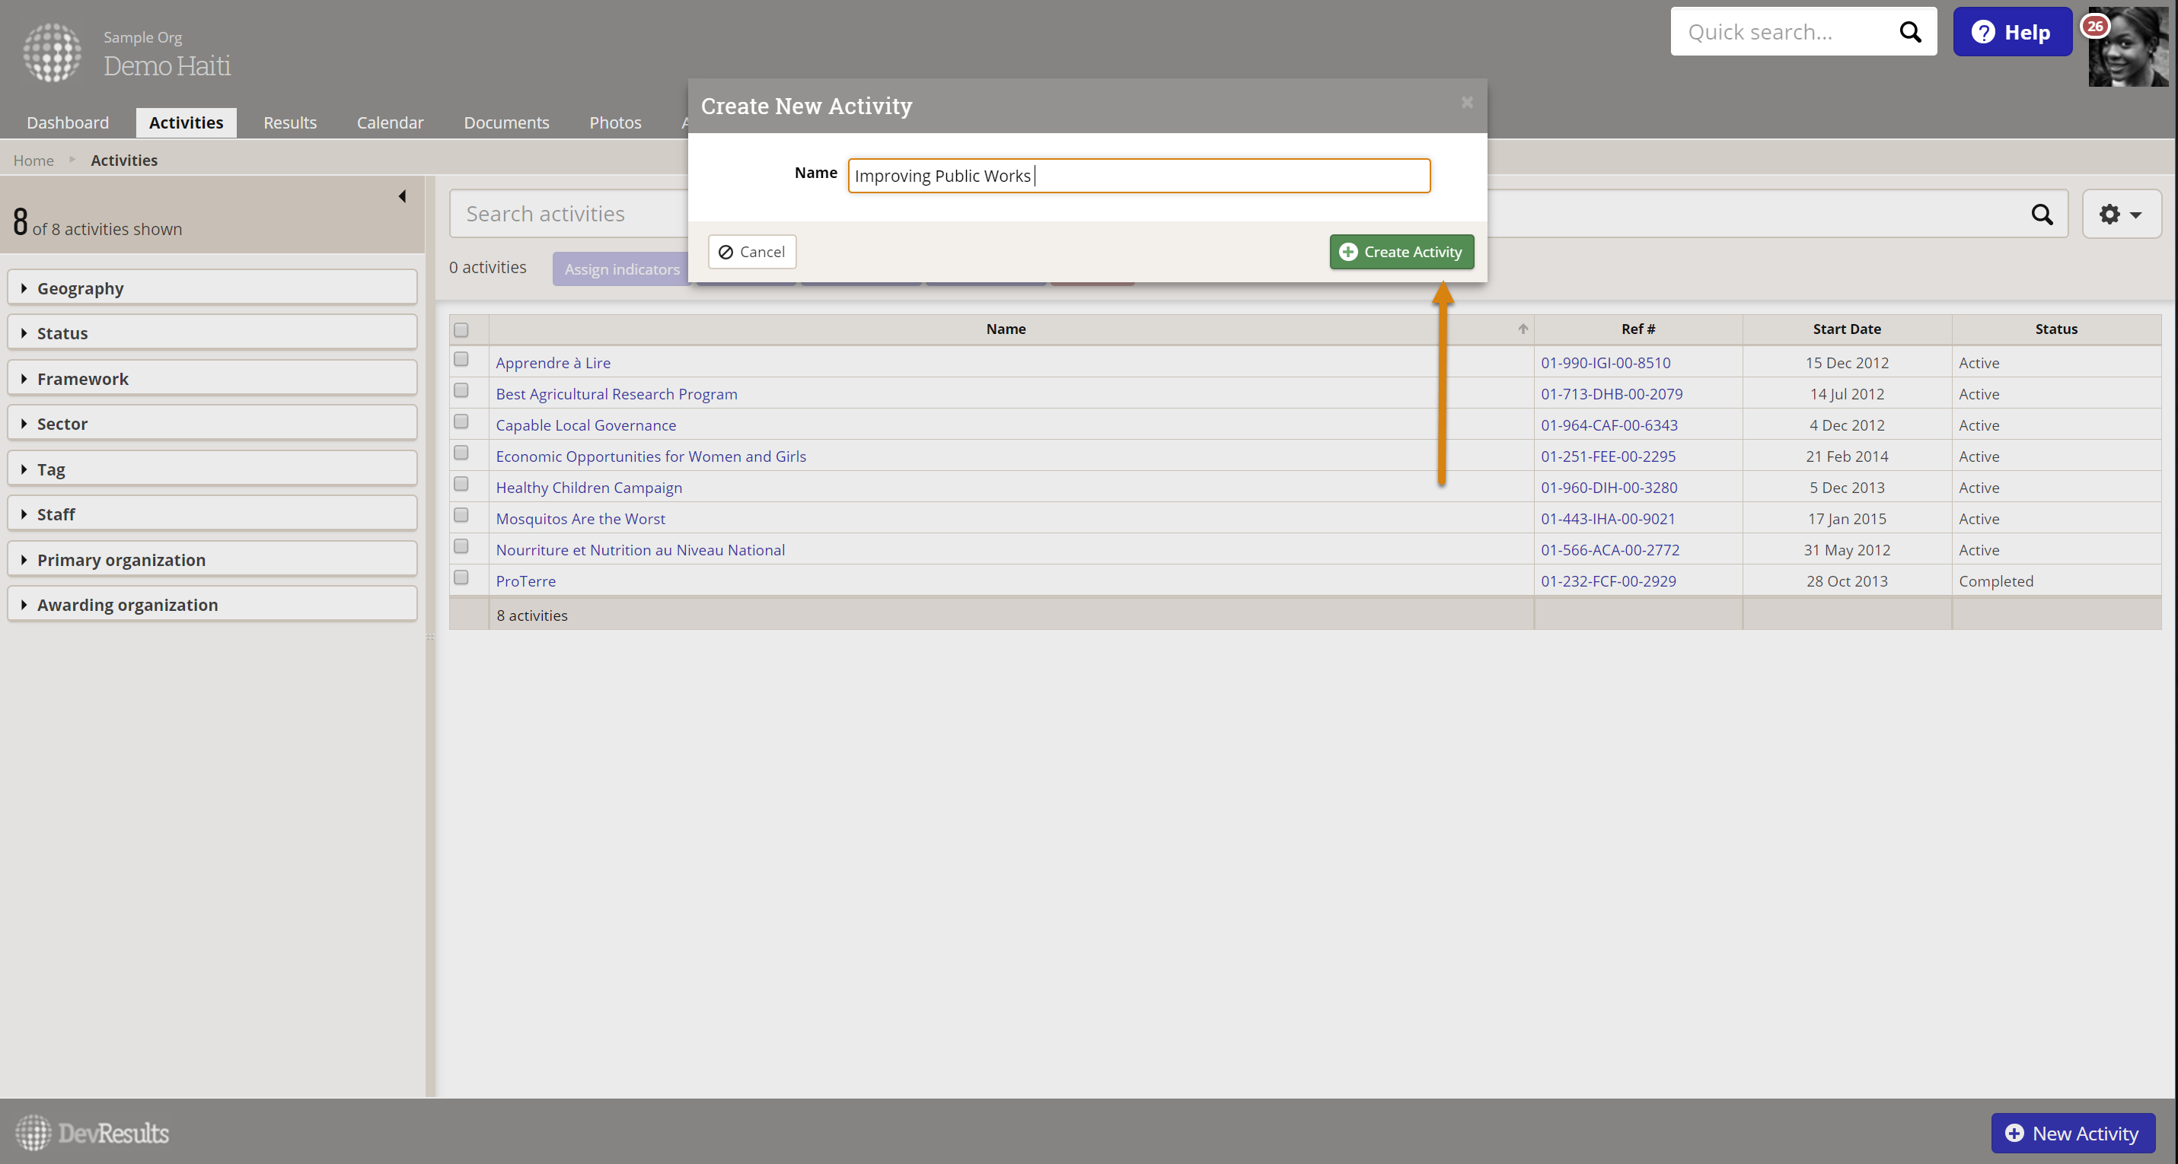Image resolution: width=2178 pixels, height=1164 pixels.
Task: Click the Demo Haiti globe logo
Action: point(53,52)
